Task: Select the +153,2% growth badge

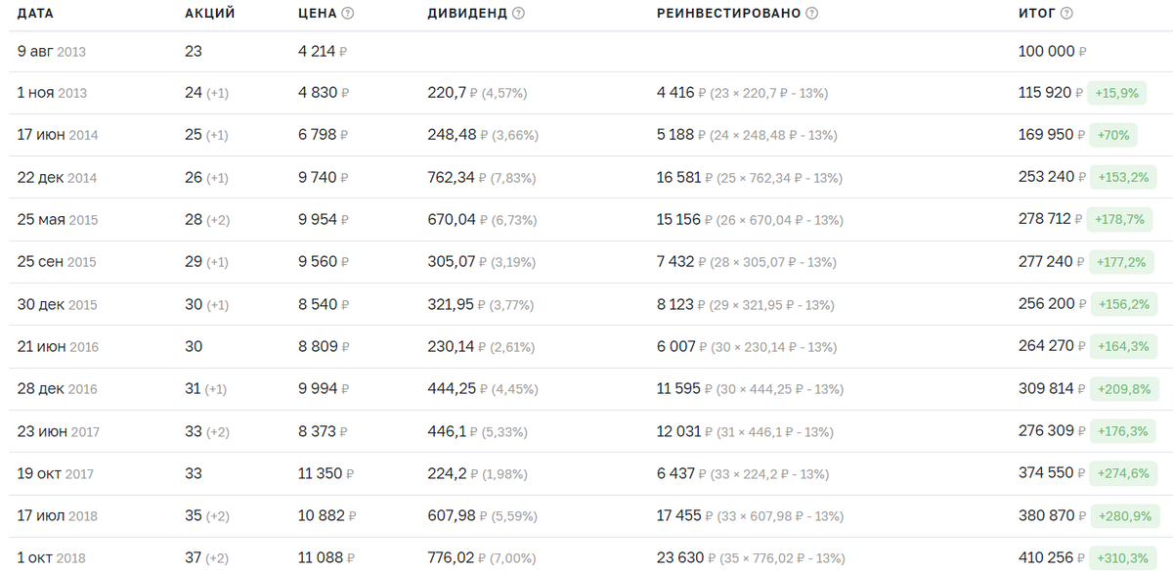Action: click(x=1122, y=177)
